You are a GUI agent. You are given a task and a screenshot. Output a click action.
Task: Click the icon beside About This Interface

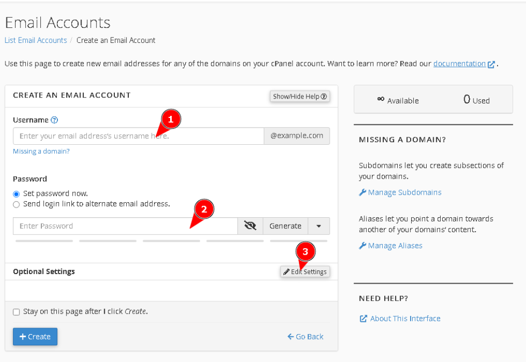363,318
